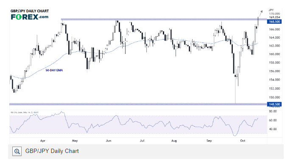Select the Jun date on time axis
The image size is (285, 164).
pos(109,141)
